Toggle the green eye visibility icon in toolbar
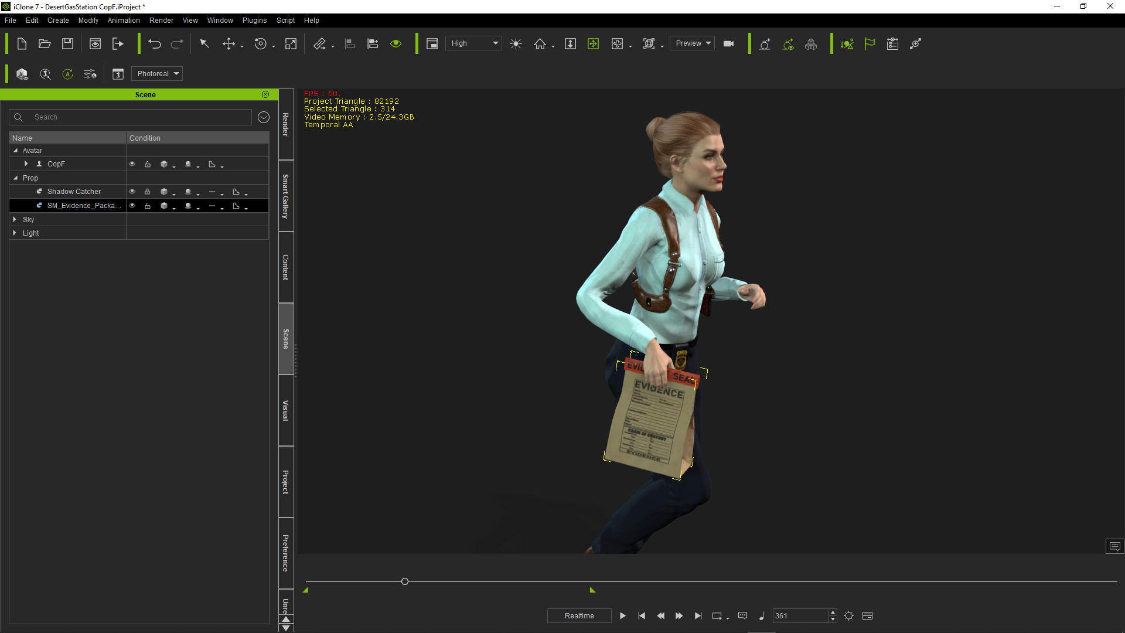The width and height of the screenshot is (1125, 633). 396,44
